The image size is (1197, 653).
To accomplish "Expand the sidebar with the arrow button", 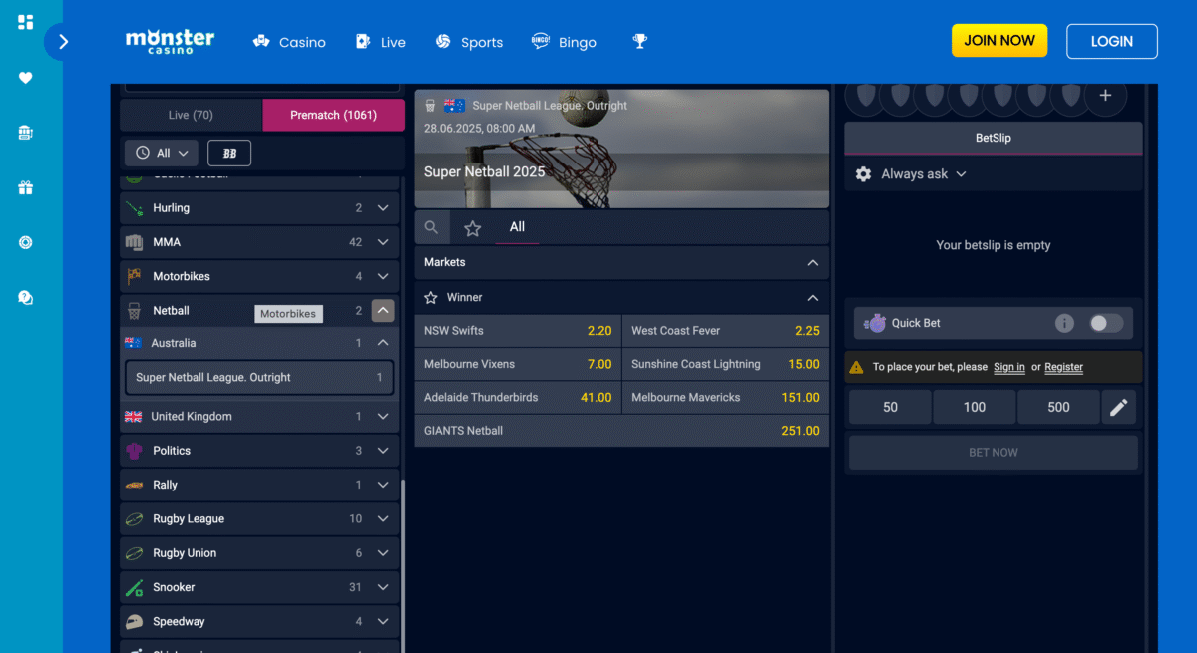I will (x=64, y=42).
